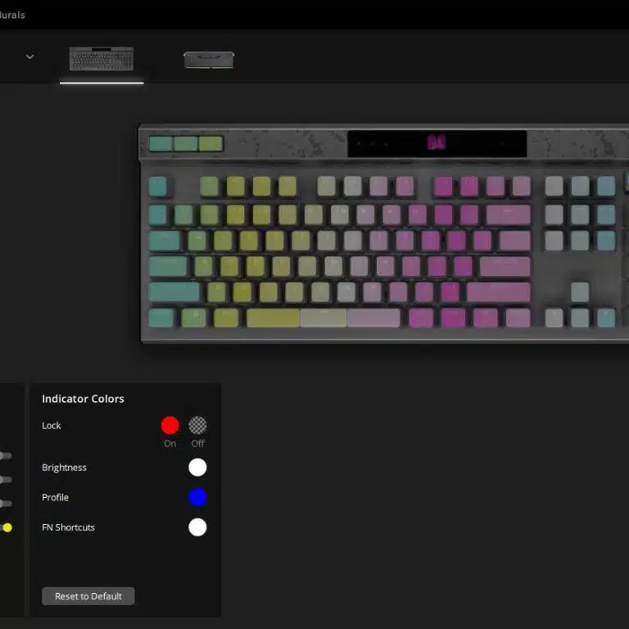Select the Tab key on the keyboard preview
Image resolution: width=629 pixels, height=629 pixels.
tap(164, 241)
